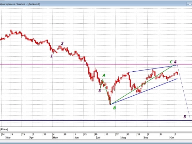Click the Mar month label on time axis
Screen dimensions: 192x144
tap(8, 138)
